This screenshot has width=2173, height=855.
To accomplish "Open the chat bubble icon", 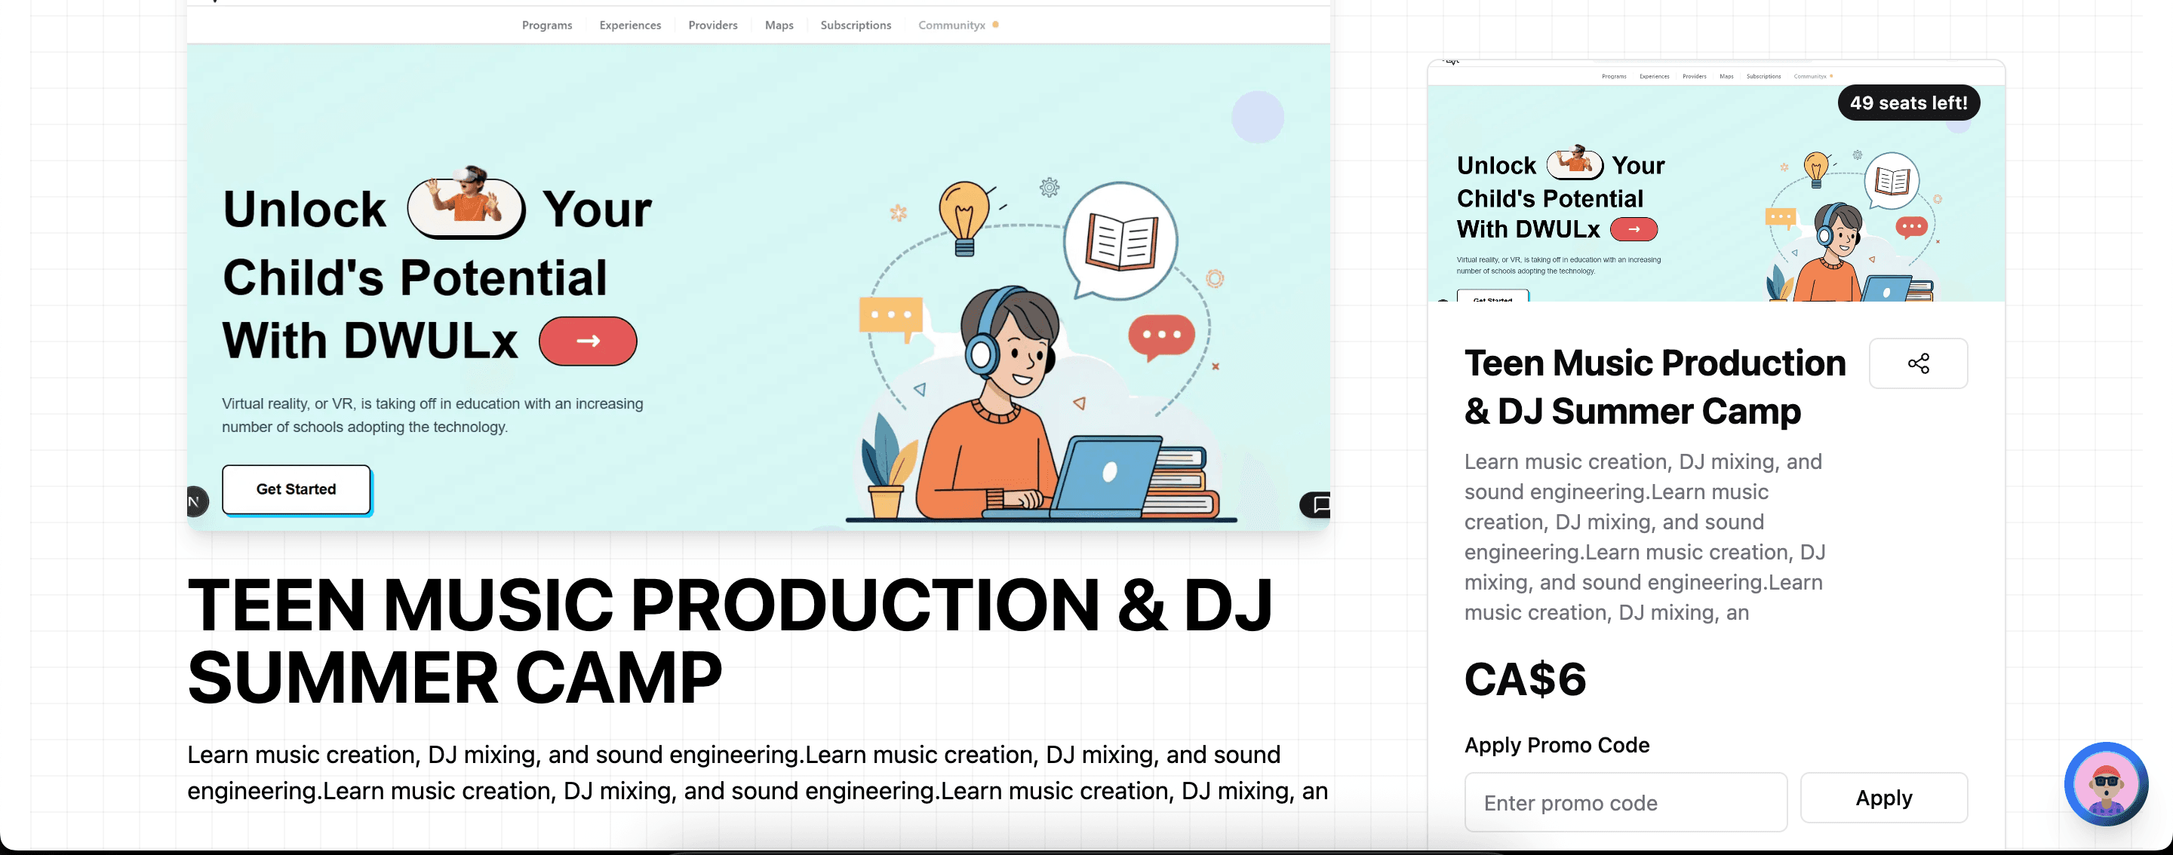I will pyautogui.click(x=1320, y=504).
